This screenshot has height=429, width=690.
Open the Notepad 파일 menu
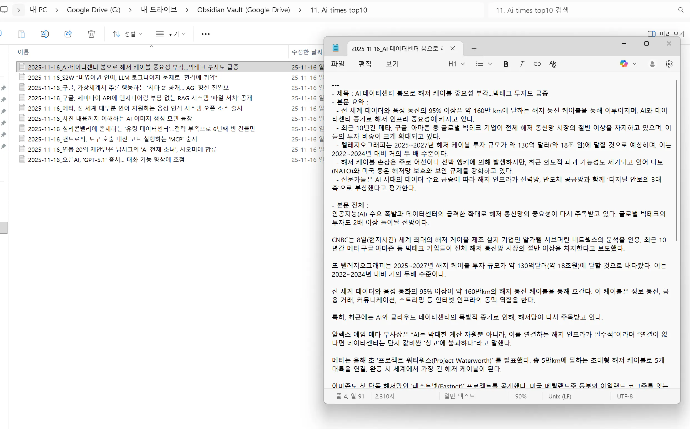pos(338,64)
